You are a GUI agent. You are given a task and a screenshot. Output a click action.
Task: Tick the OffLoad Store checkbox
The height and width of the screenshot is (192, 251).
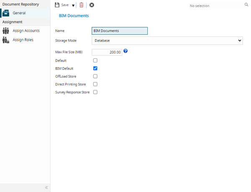coord(95,76)
